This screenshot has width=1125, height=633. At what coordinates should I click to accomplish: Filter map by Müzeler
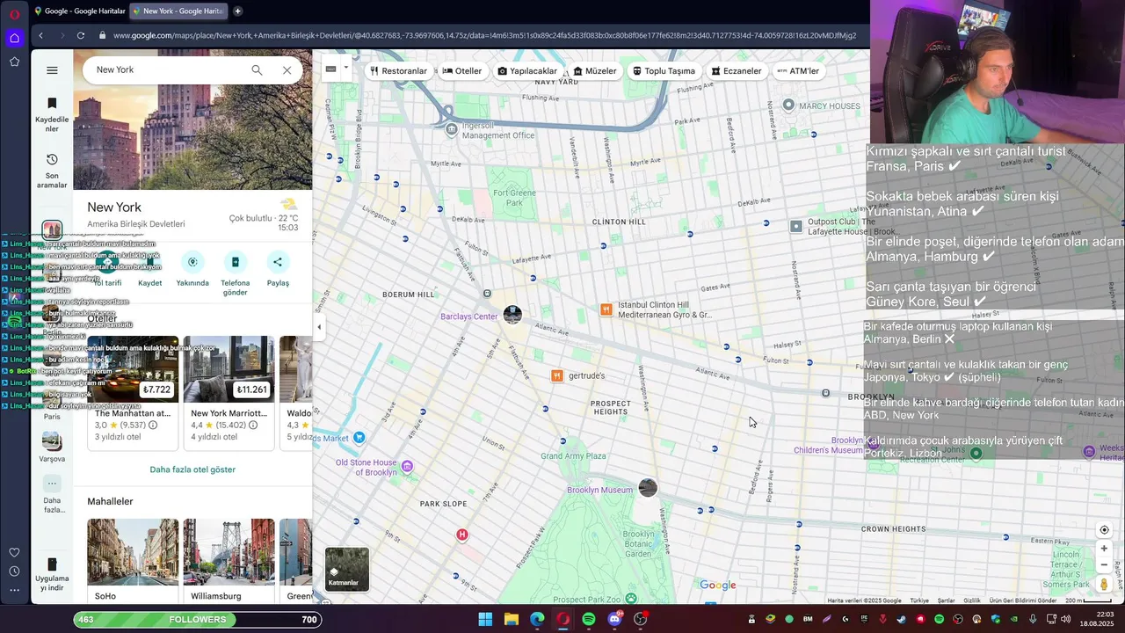[x=595, y=71]
